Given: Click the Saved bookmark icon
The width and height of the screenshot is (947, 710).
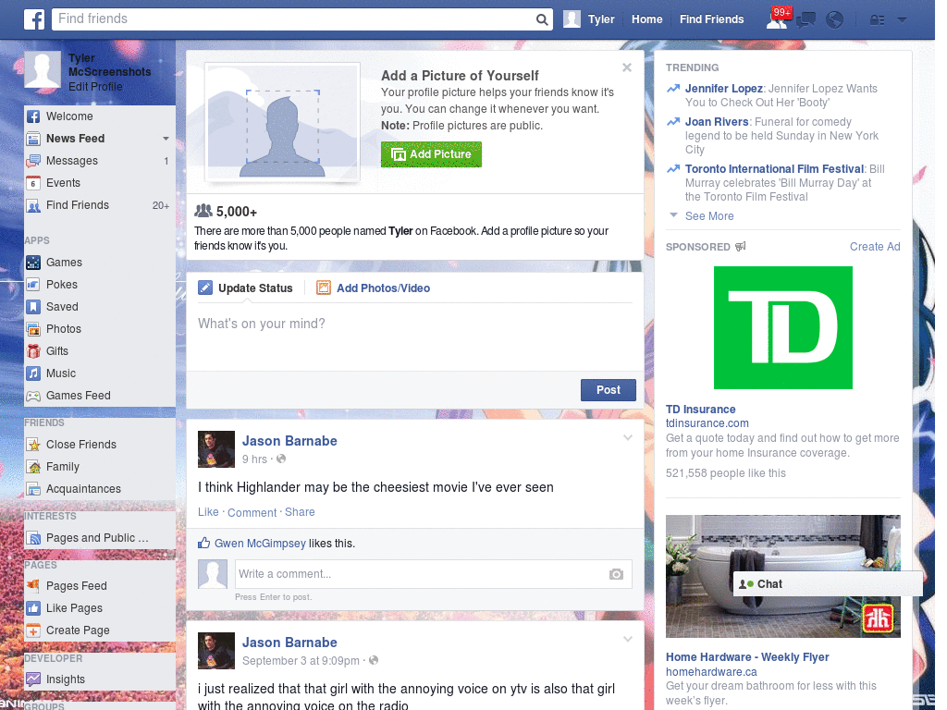Looking at the screenshot, I should [x=34, y=307].
